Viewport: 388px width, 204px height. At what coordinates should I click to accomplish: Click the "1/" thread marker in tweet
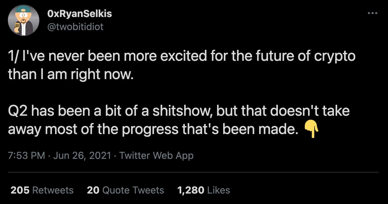[x=13, y=56]
